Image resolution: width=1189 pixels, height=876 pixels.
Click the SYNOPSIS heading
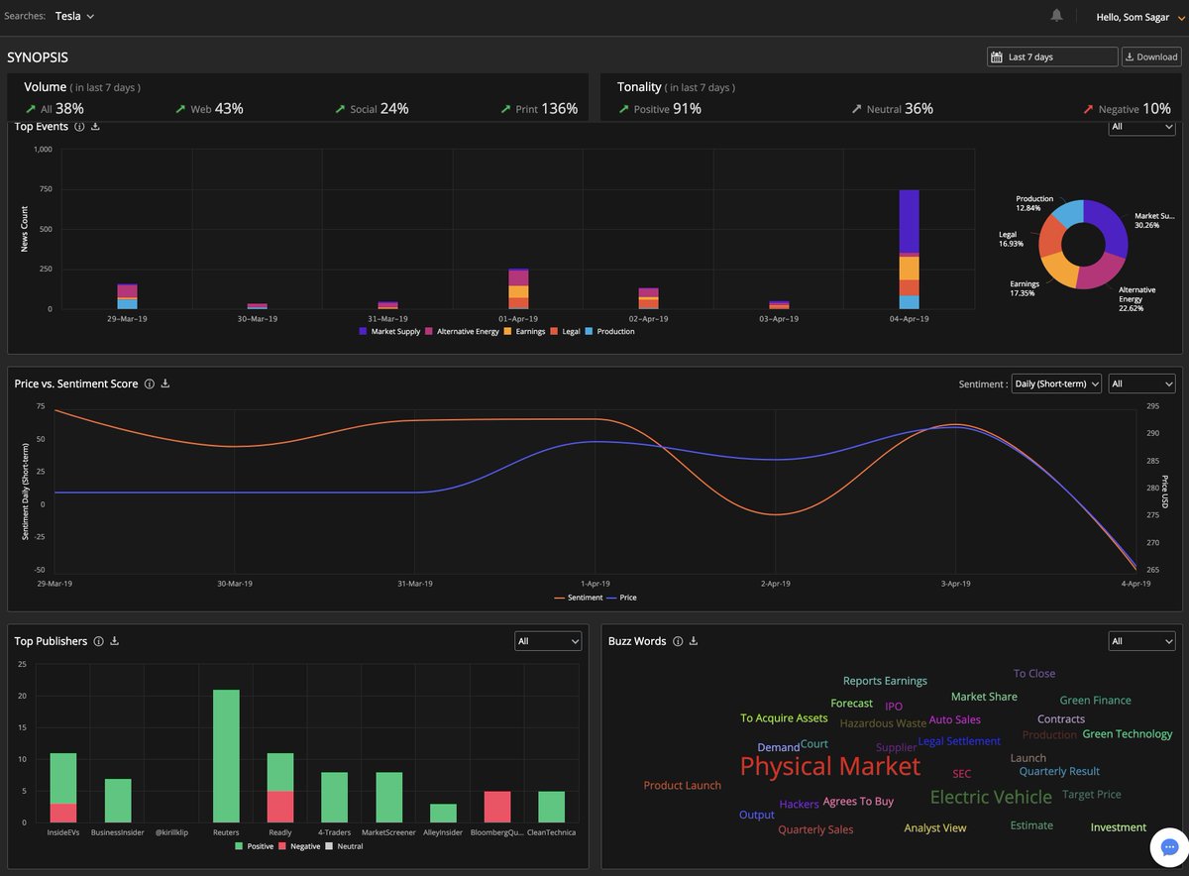pos(38,57)
